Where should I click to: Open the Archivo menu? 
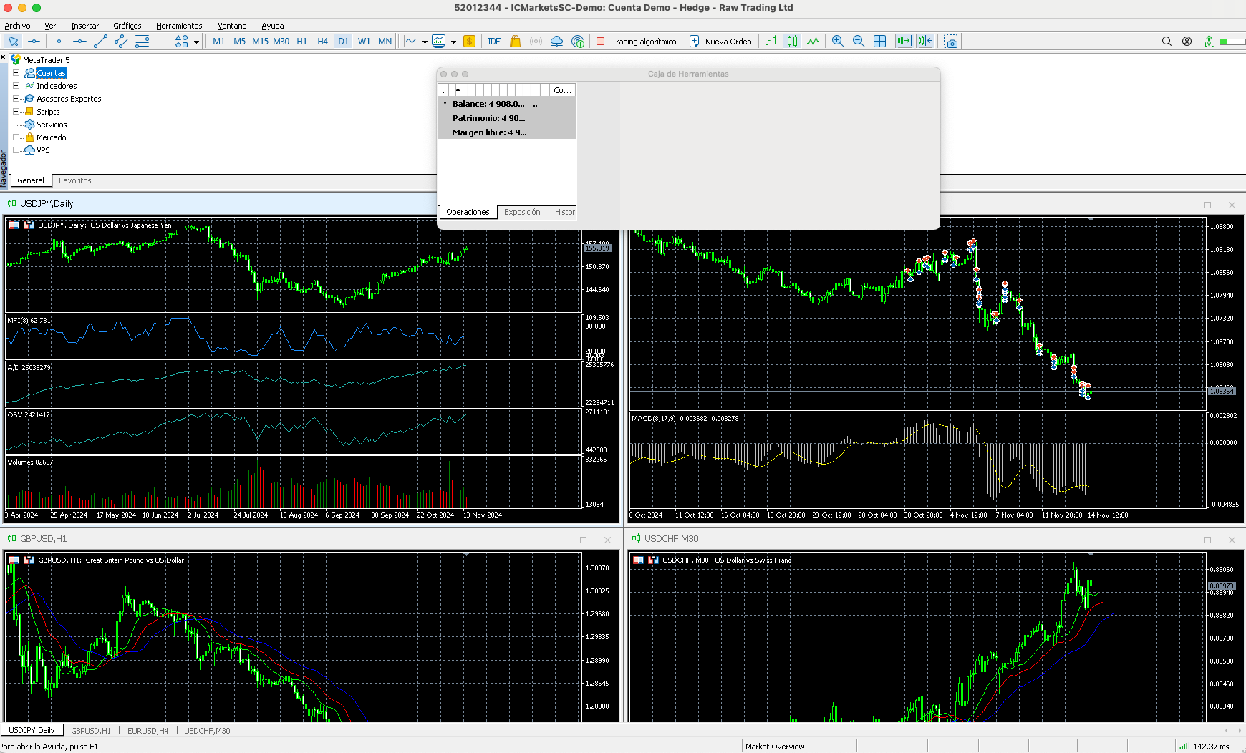tap(17, 26)
